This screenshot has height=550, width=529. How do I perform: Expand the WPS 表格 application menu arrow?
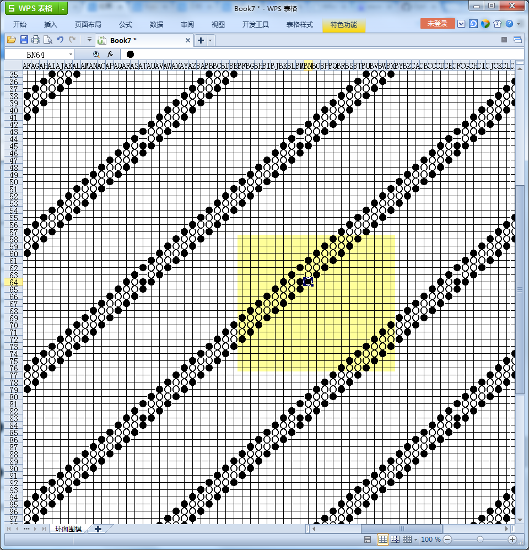pos(63,8)
